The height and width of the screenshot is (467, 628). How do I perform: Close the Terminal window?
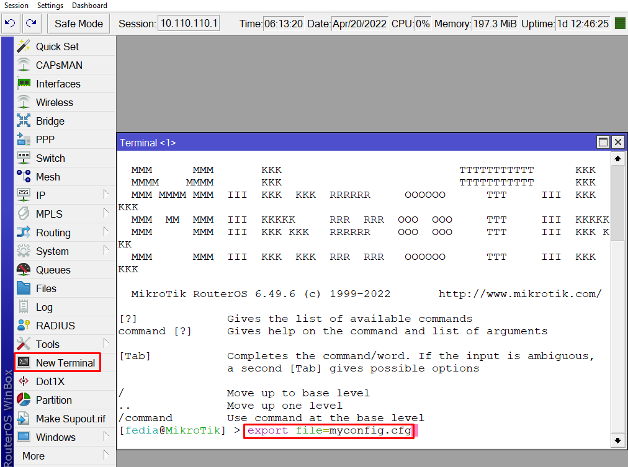618,142
